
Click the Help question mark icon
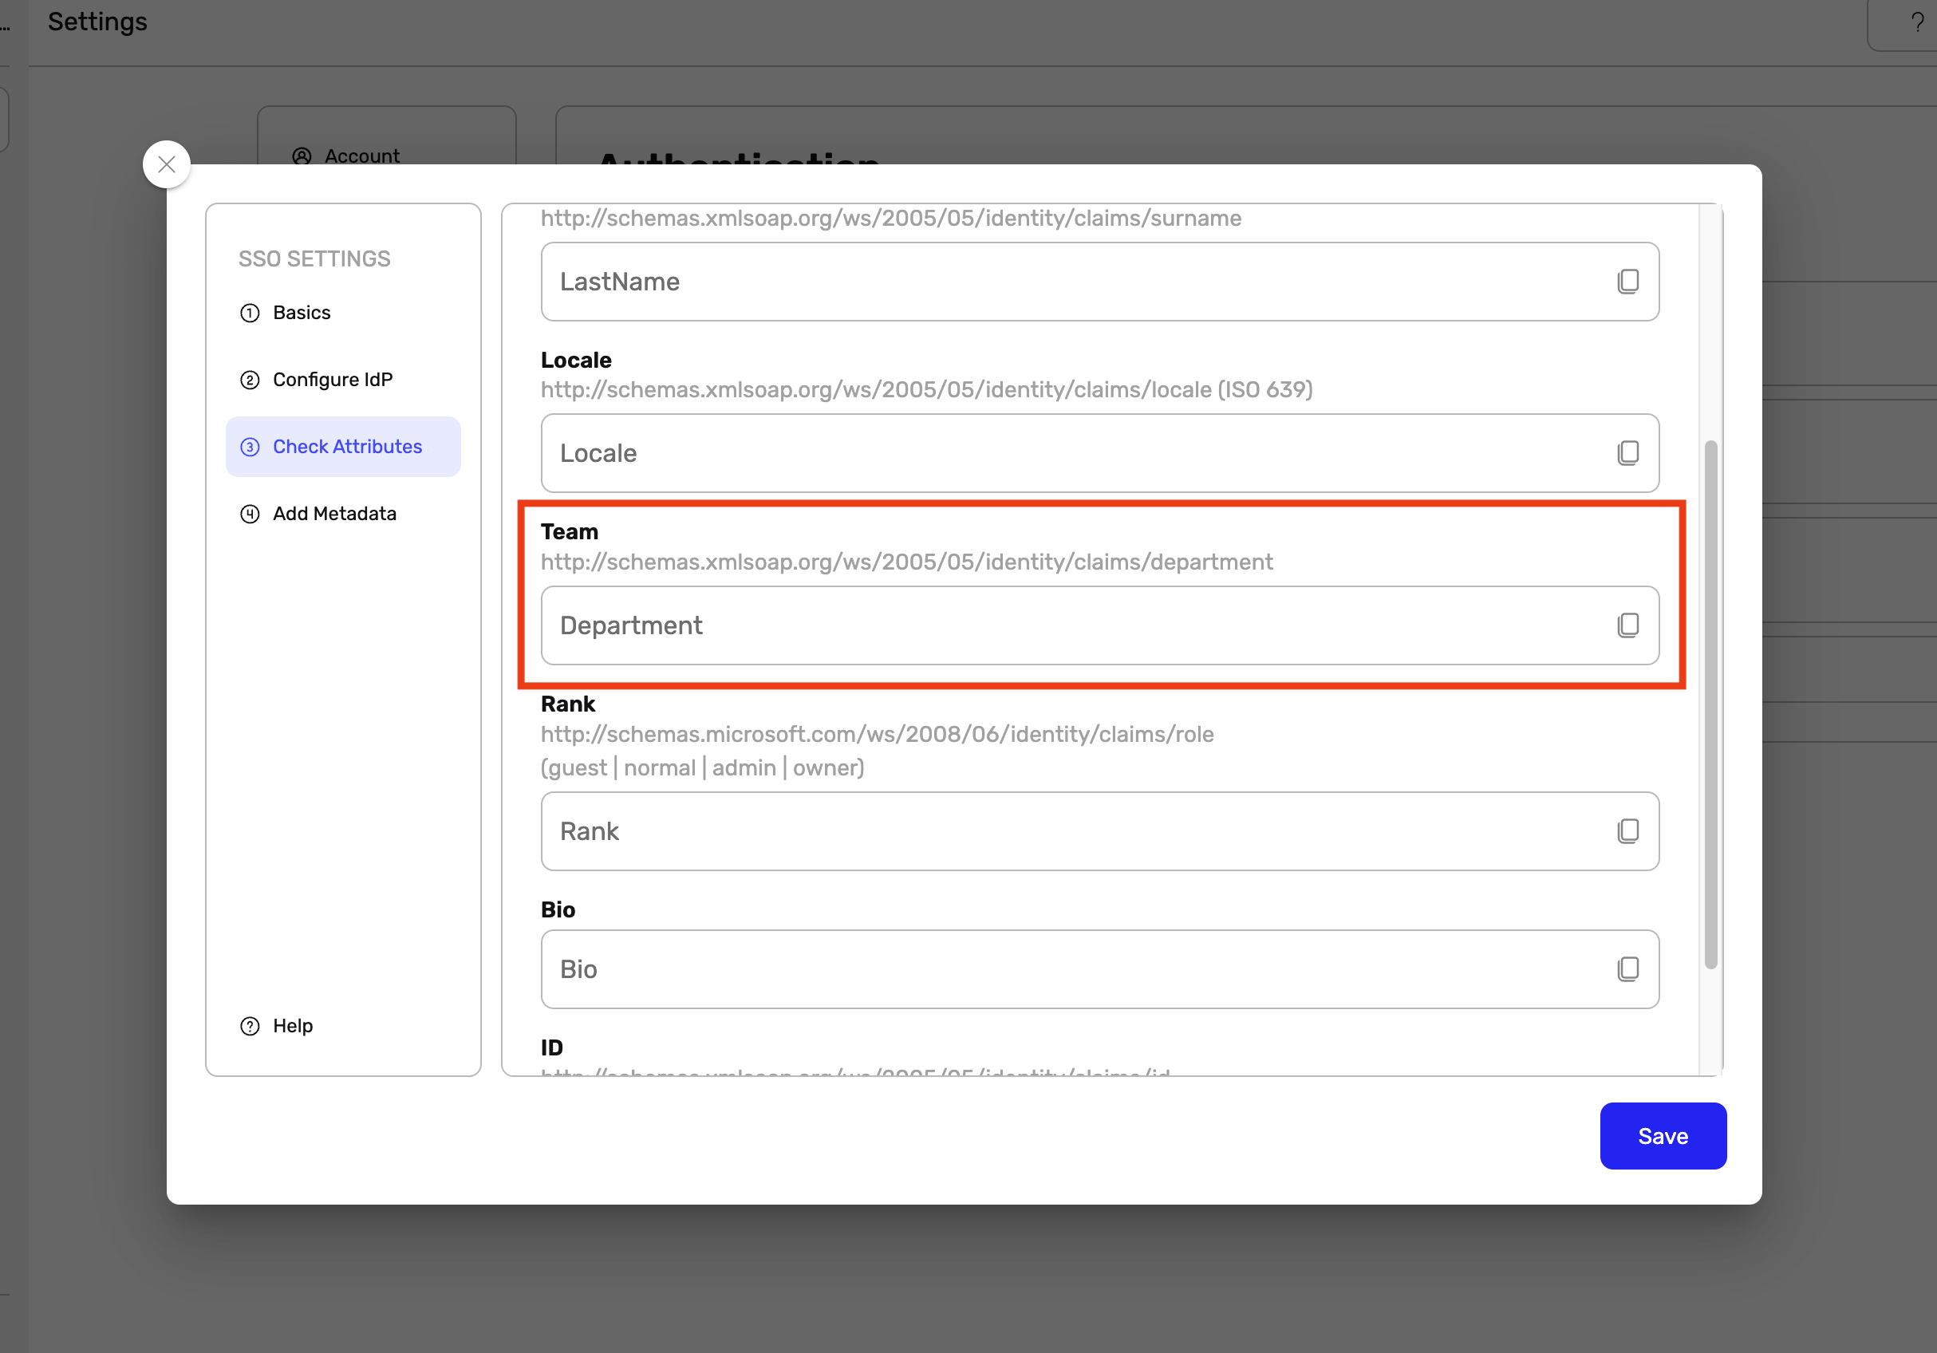[x=250, y=1026]
